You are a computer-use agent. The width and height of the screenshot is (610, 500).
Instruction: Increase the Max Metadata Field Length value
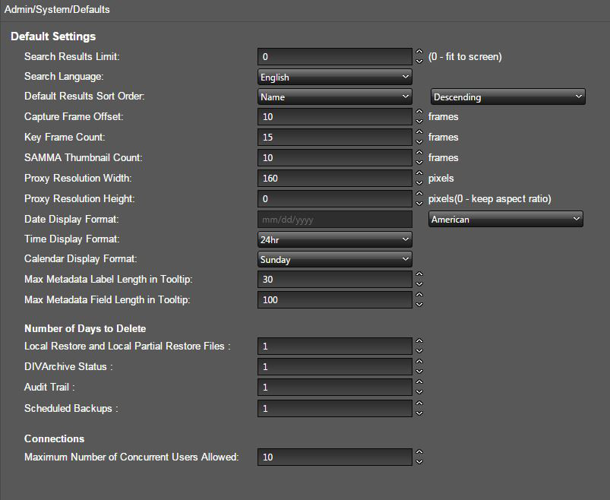pyautogui.click(x=419, y=295)
